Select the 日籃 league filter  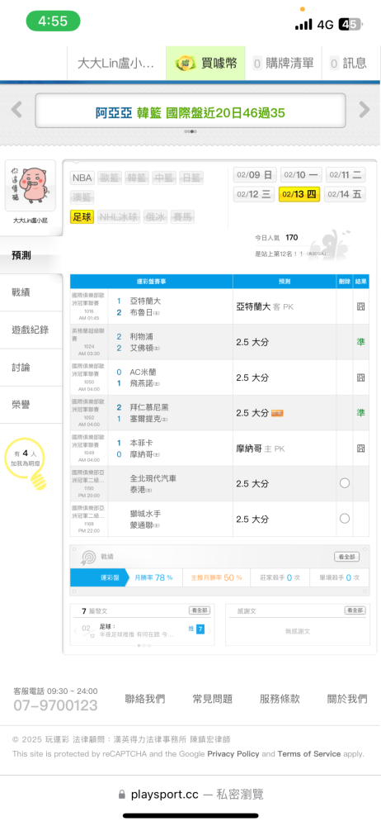[191, 178]
